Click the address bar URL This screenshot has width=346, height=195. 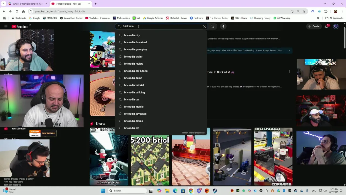60,11
